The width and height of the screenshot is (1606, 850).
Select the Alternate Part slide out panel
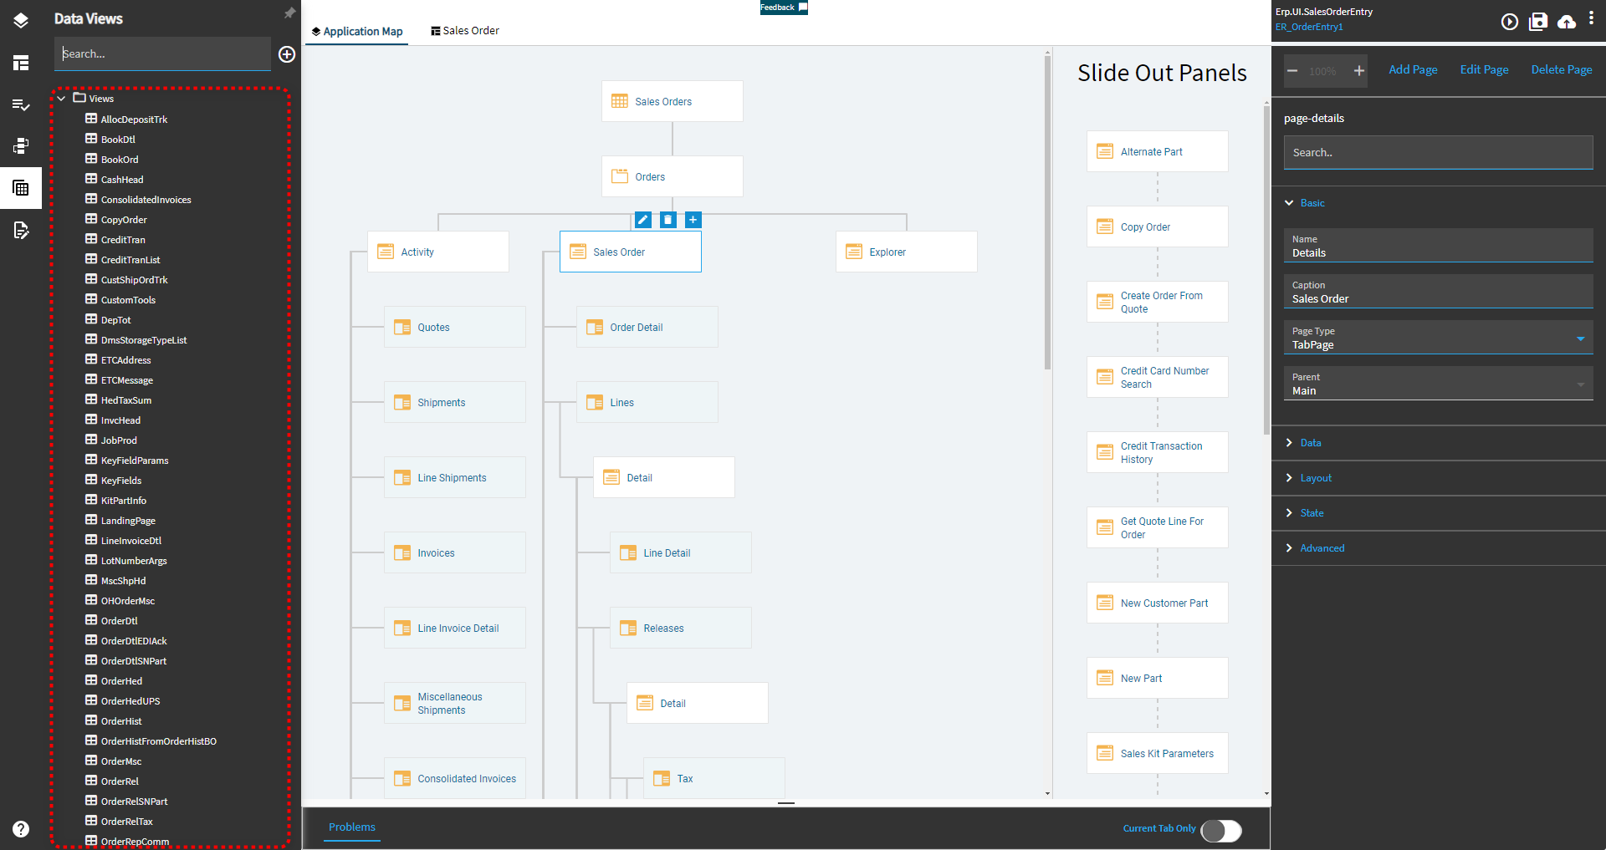coord(1158,151)
